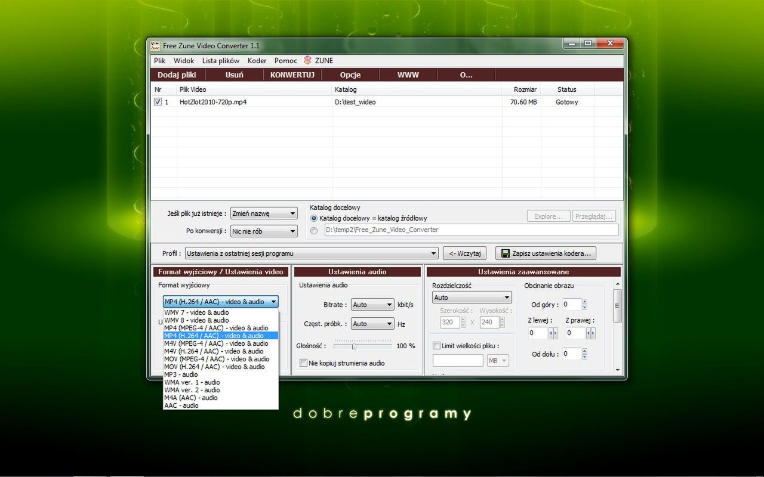Choose MP3 - audio format option
764x477 pixels.
(x=221, y=374)
